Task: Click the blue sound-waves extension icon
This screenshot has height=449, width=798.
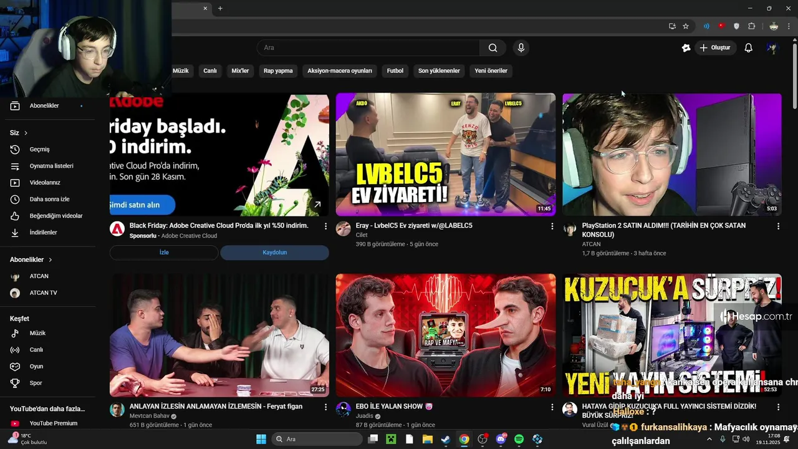Action: point(706,26)
